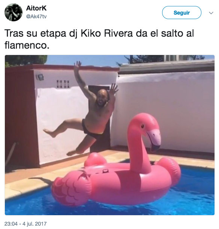Open the @Ak47tv handle link
Image resolution: width=219 pixels, height=229 pixels.
tap(36, 16)
